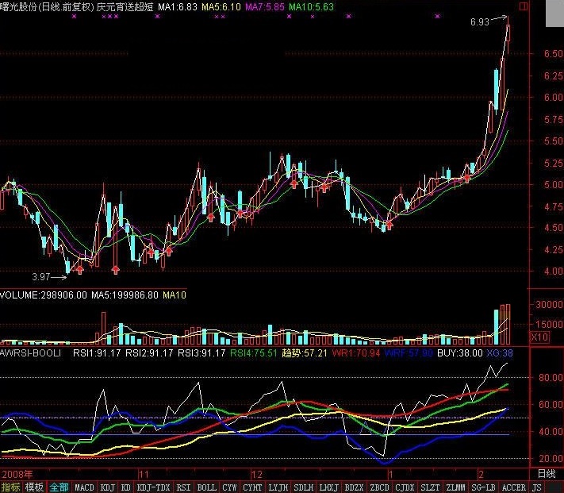The image size is (564, 493).
Task: Click the 4.00 price axis label
Action: click(x=553, y=272)
